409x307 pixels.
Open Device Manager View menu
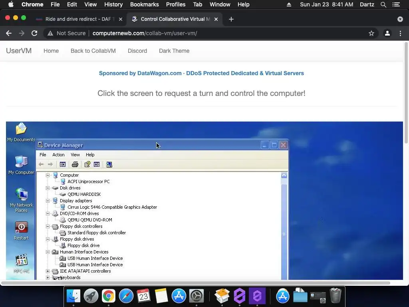(75, 155)
